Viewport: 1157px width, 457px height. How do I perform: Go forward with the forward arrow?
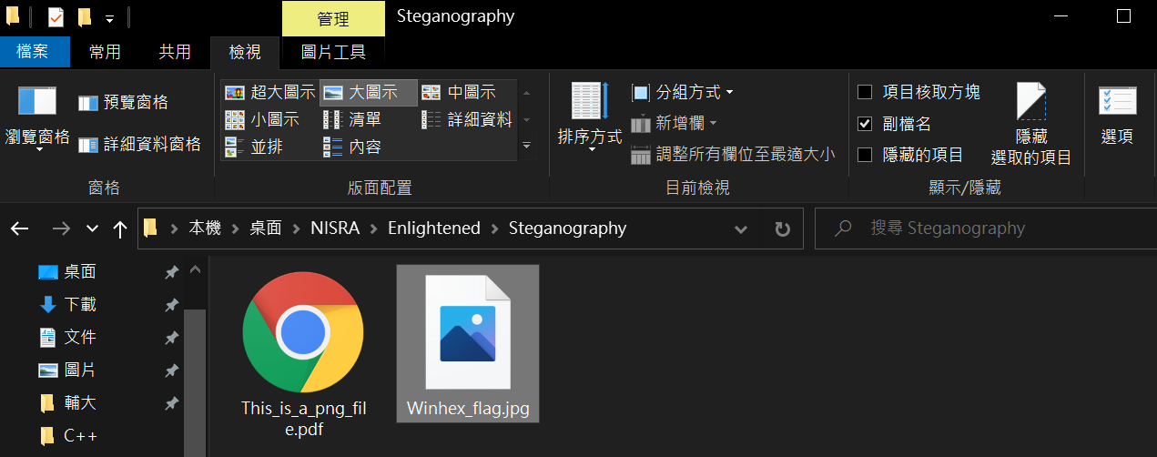tap(61, 228)
